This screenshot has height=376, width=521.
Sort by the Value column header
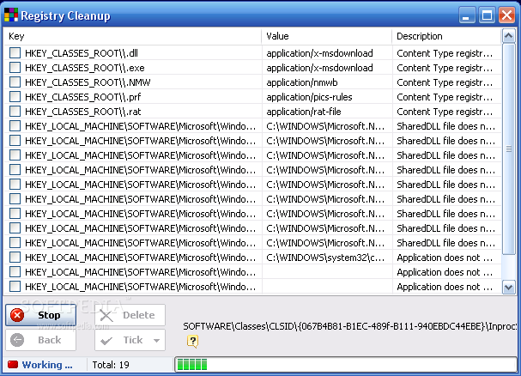[x=327, y=36]
